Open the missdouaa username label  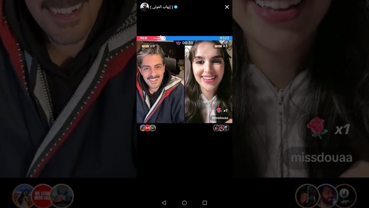(220, 118)
